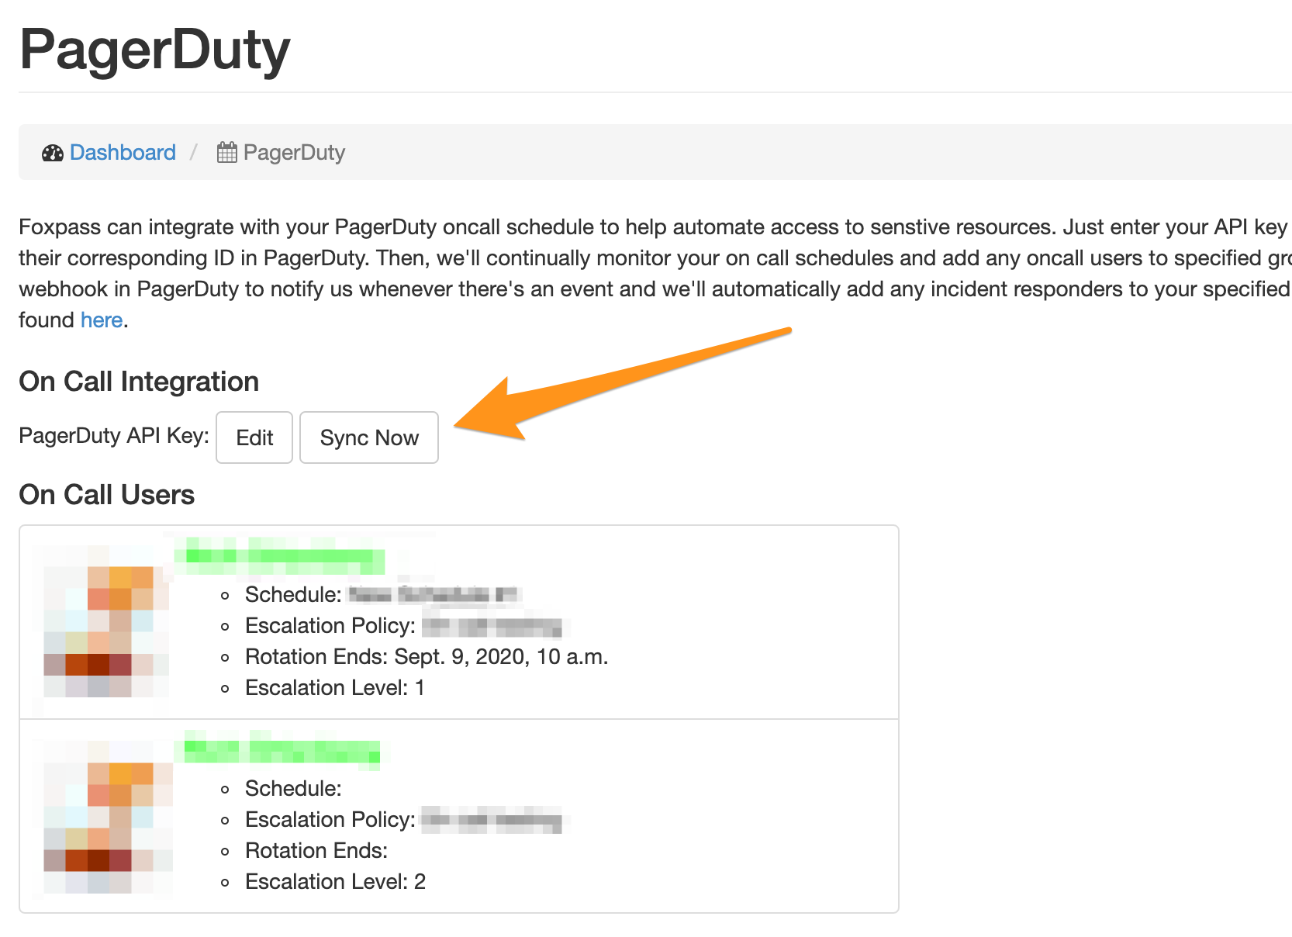Click the calendar icon next to PagerDuty breadcrumb
1292x937 pixels.
226,152
